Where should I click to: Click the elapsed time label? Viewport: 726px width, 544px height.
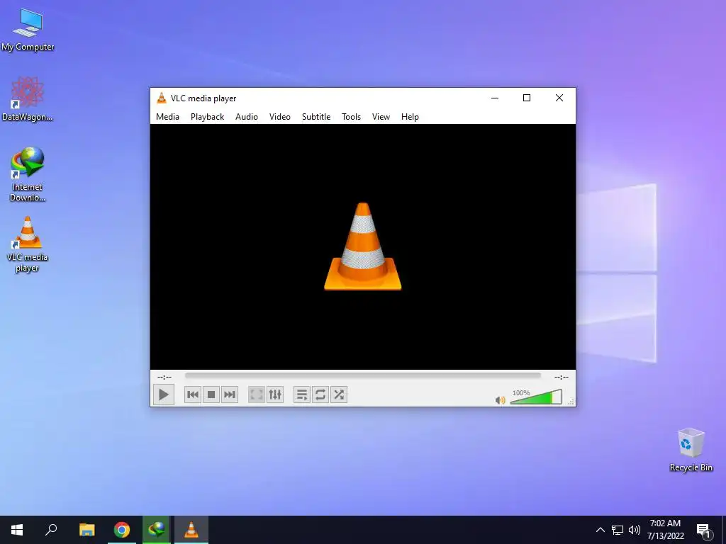[164, 377]
